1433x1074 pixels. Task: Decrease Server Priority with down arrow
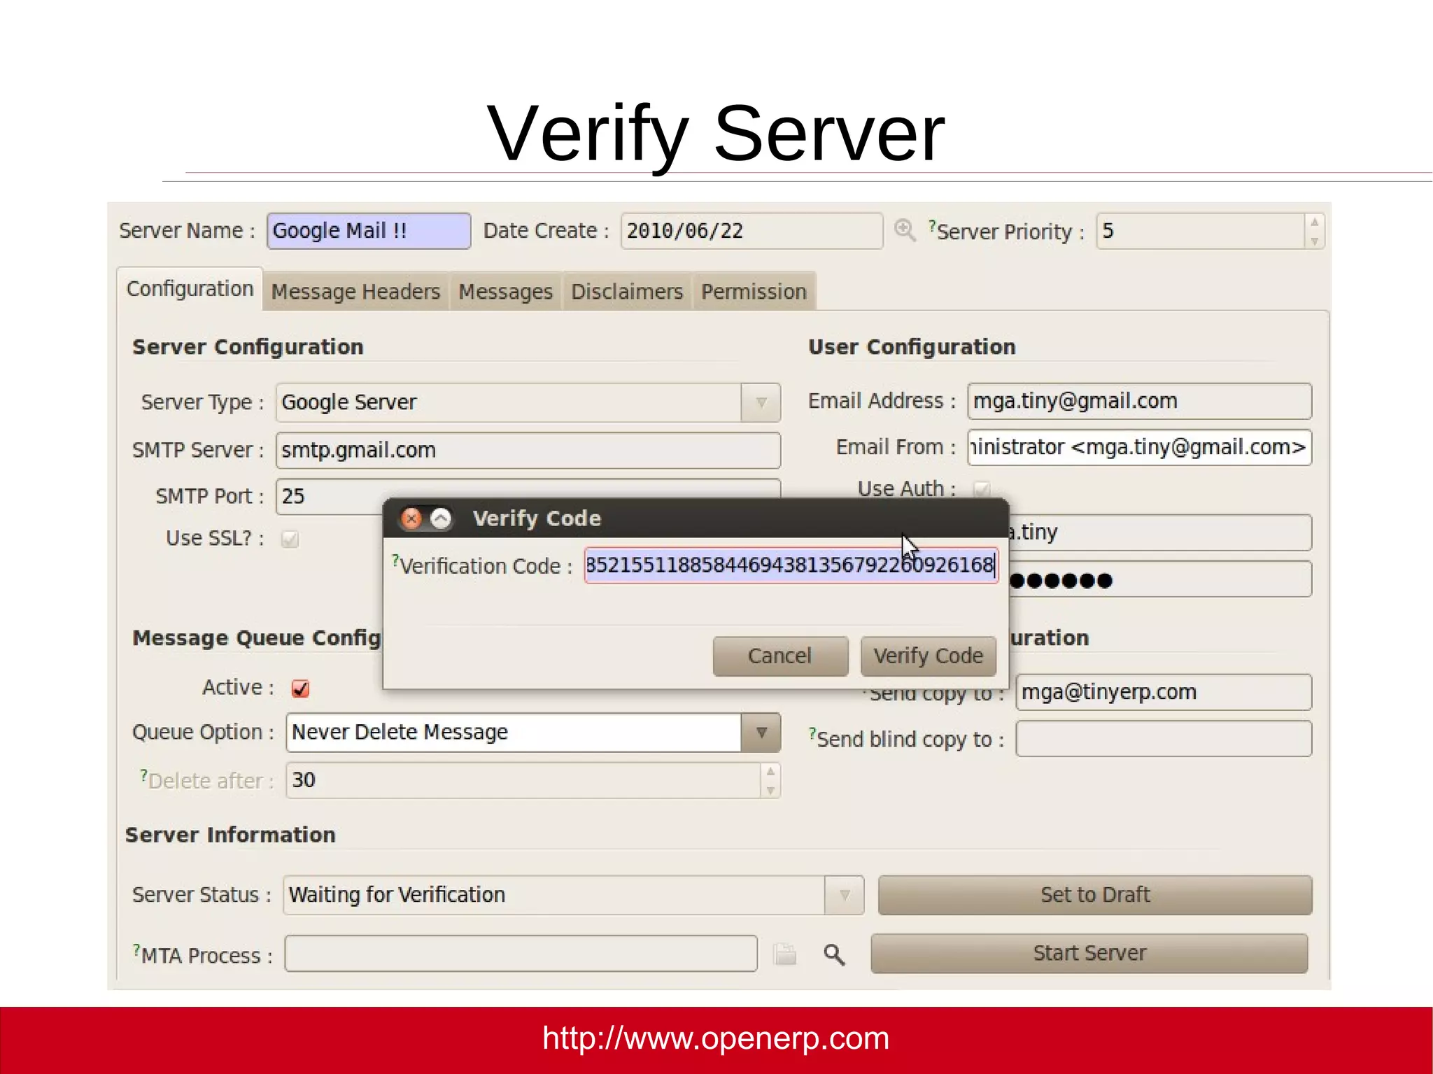1315,241
